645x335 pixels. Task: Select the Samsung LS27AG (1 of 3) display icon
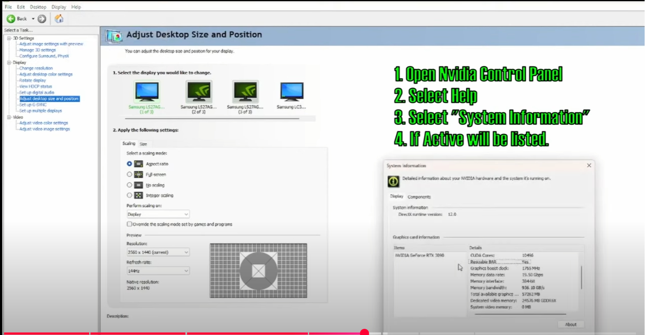click(146, 92)
